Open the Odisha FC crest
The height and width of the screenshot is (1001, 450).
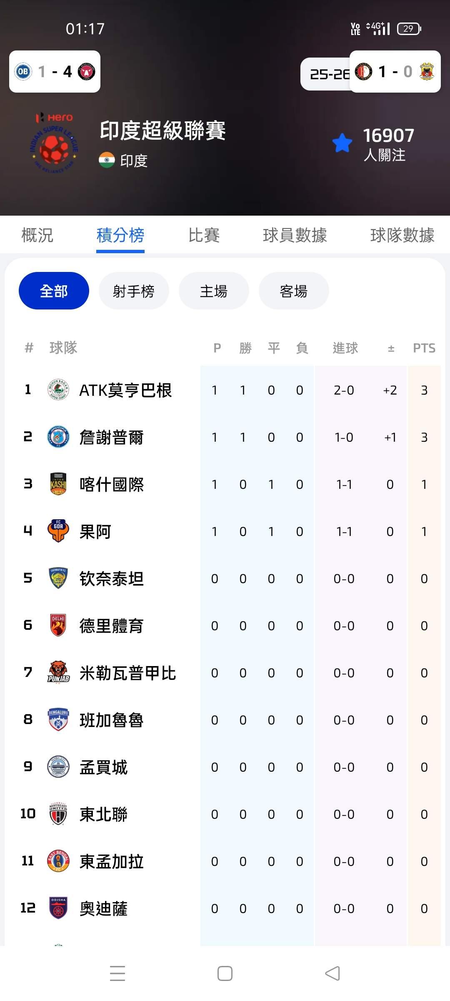pyautogui.click(x=58, y=908)
